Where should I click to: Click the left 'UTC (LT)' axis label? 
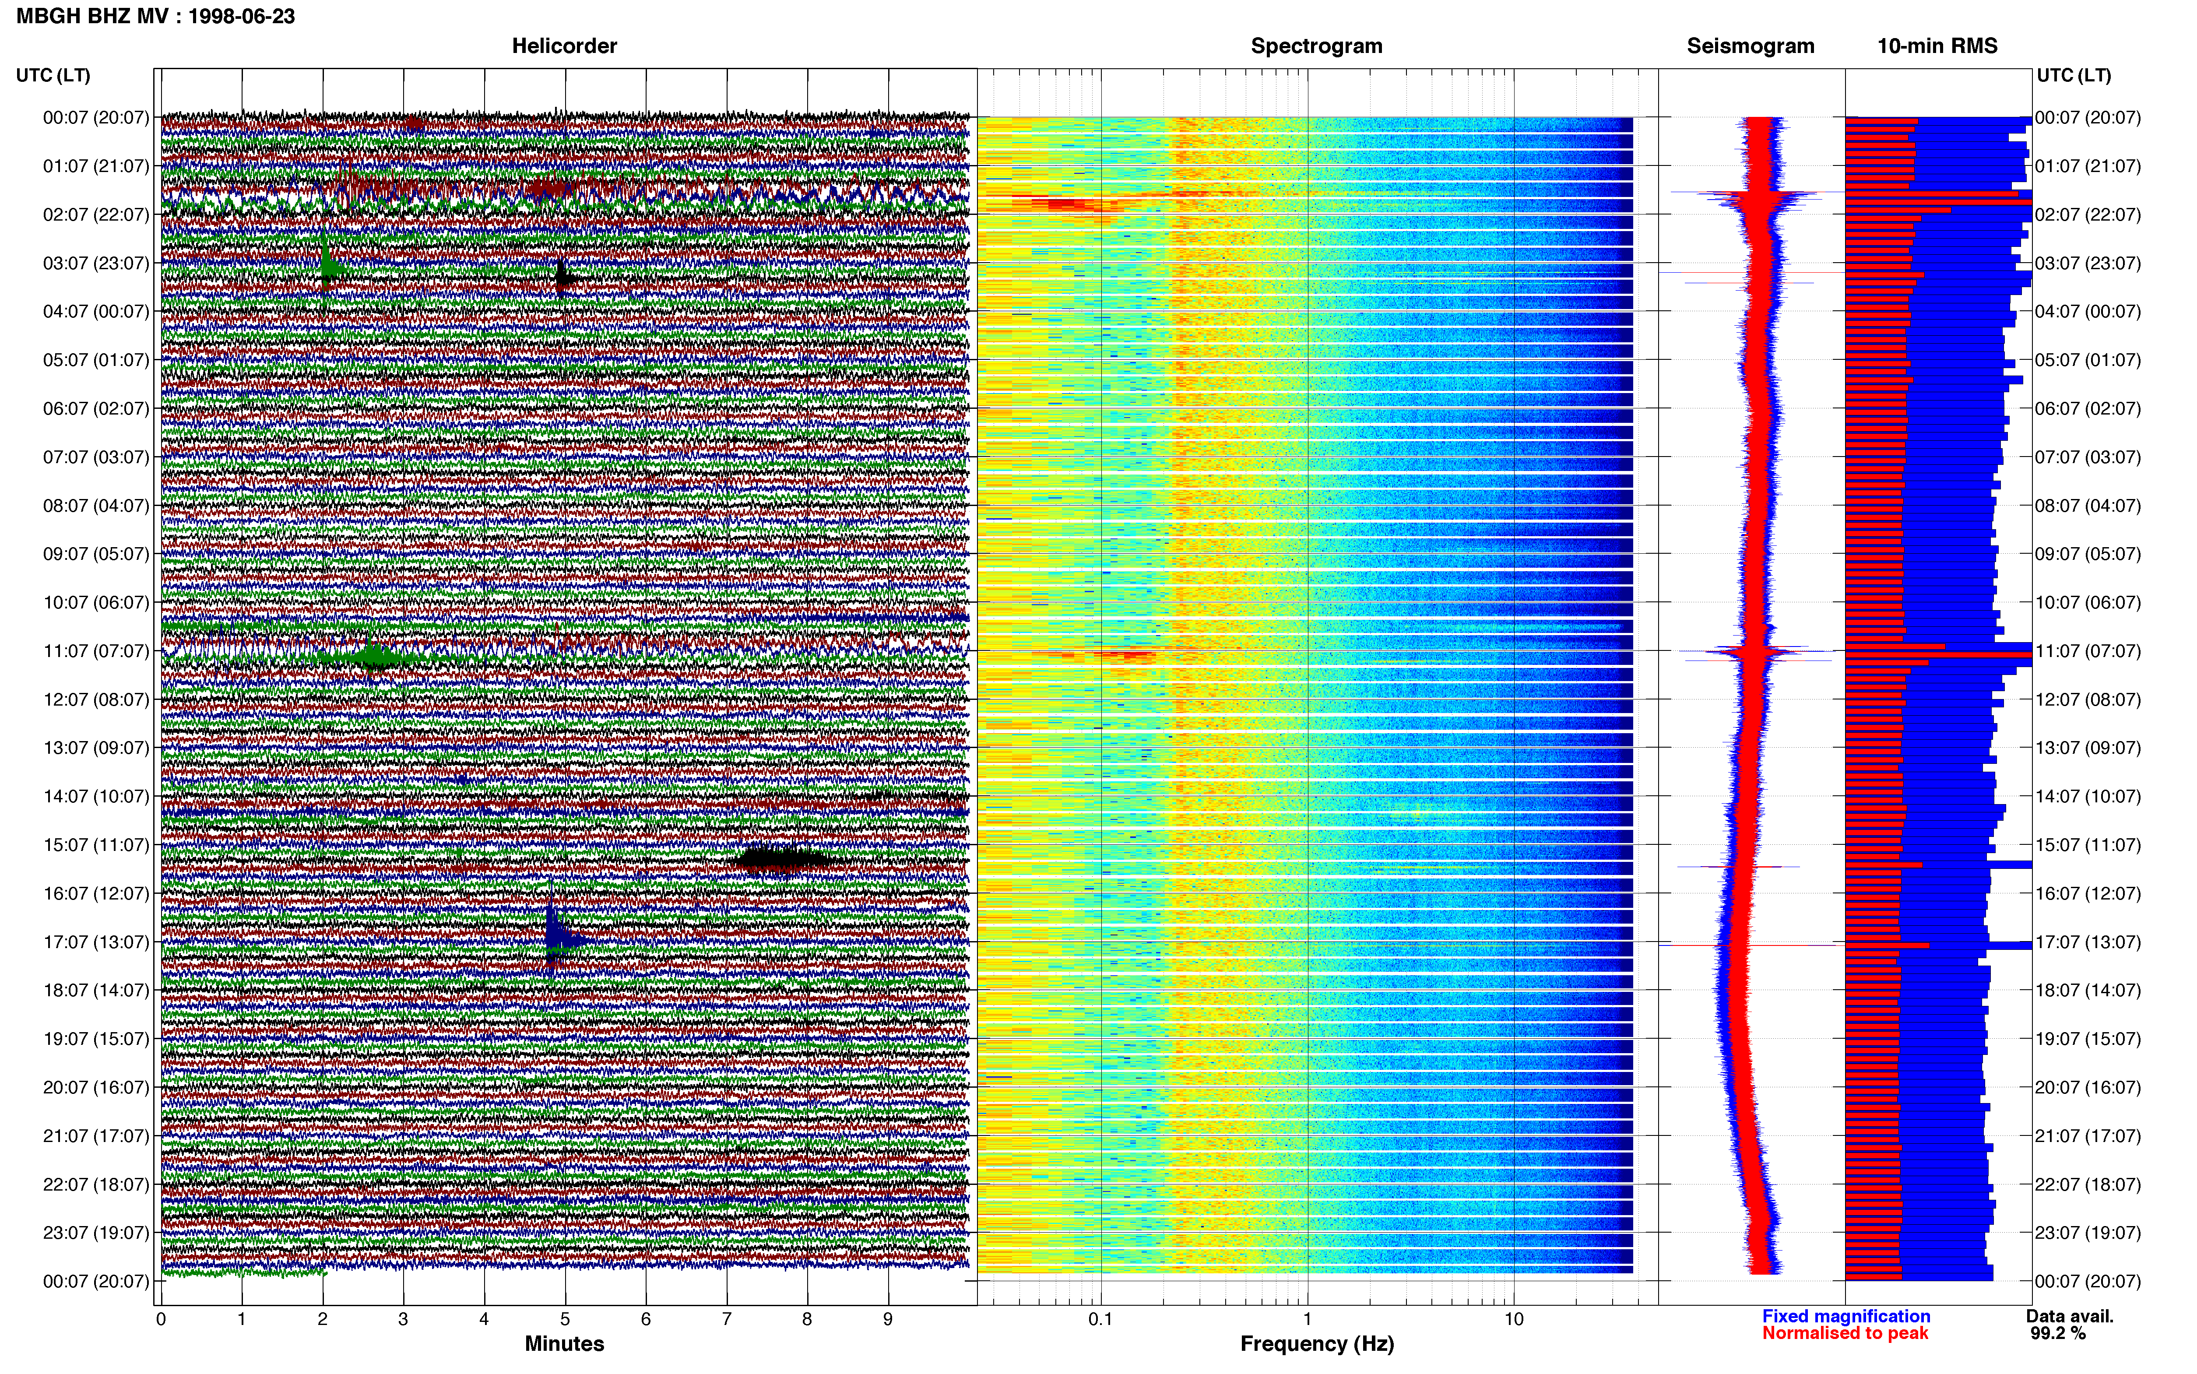pyautogui.click(x=53, y=75)
